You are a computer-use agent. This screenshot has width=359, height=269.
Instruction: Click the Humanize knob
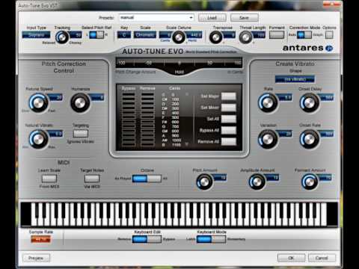point(80,102)
